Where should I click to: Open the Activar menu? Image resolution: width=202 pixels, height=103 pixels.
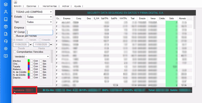[66, 6]
